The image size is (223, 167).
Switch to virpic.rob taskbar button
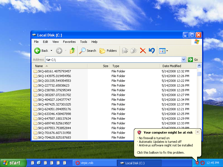tap(94, 163)
